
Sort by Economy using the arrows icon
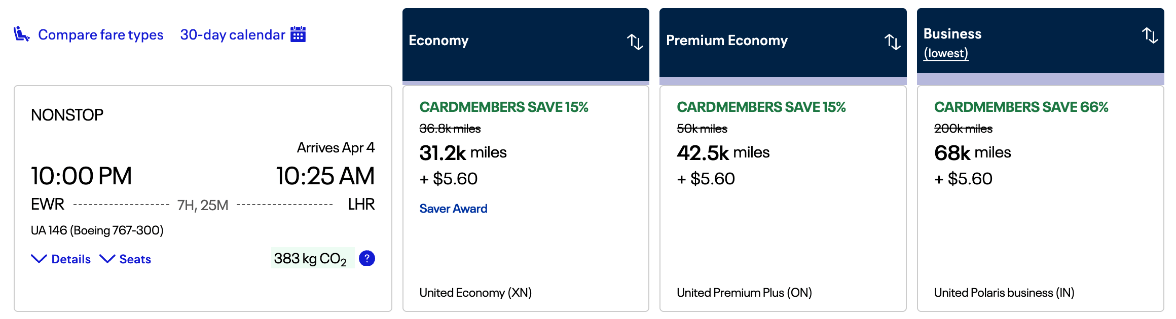(635, 42)
